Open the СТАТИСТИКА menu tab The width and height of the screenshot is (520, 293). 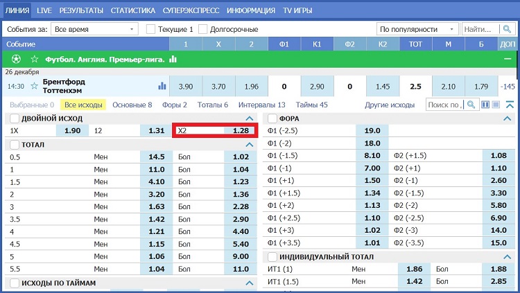pos(132,10)
